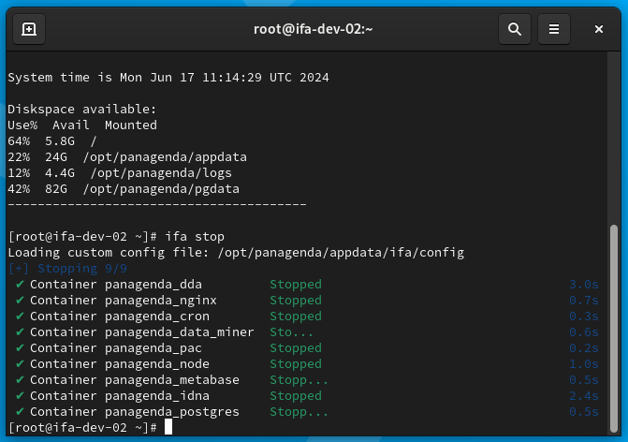Image resolution: width=628 pixels, height=442 pixels.
Task: Click the checkmark beside panagenda_dda
Action: coord(20,284)
